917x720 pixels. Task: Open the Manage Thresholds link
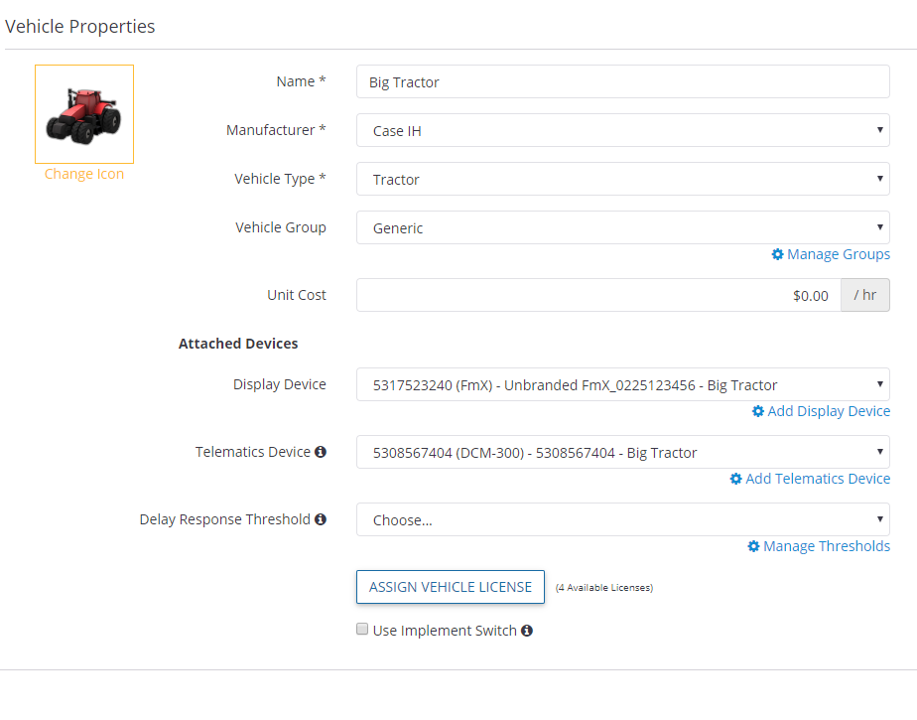[827, 546]
